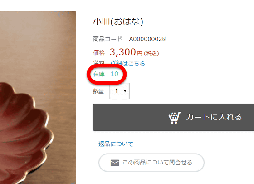Click the 商品コード label
The width and height of the screenshot is (254, 184).
pos(107,39)
